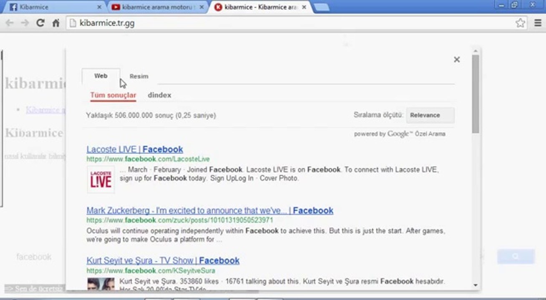This screenshot has height=300, width=546.
Task: Click the browser back arrow
Action: 10,23
